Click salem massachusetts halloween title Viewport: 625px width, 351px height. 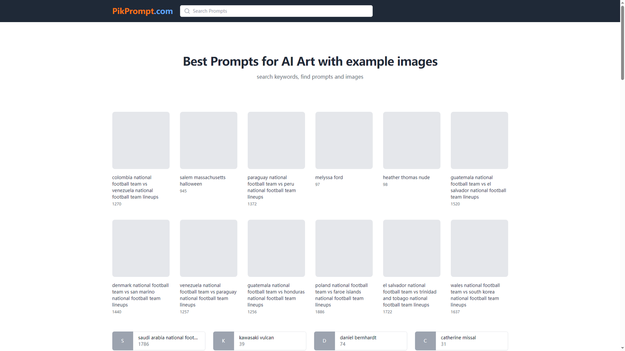tap(203, 181)
